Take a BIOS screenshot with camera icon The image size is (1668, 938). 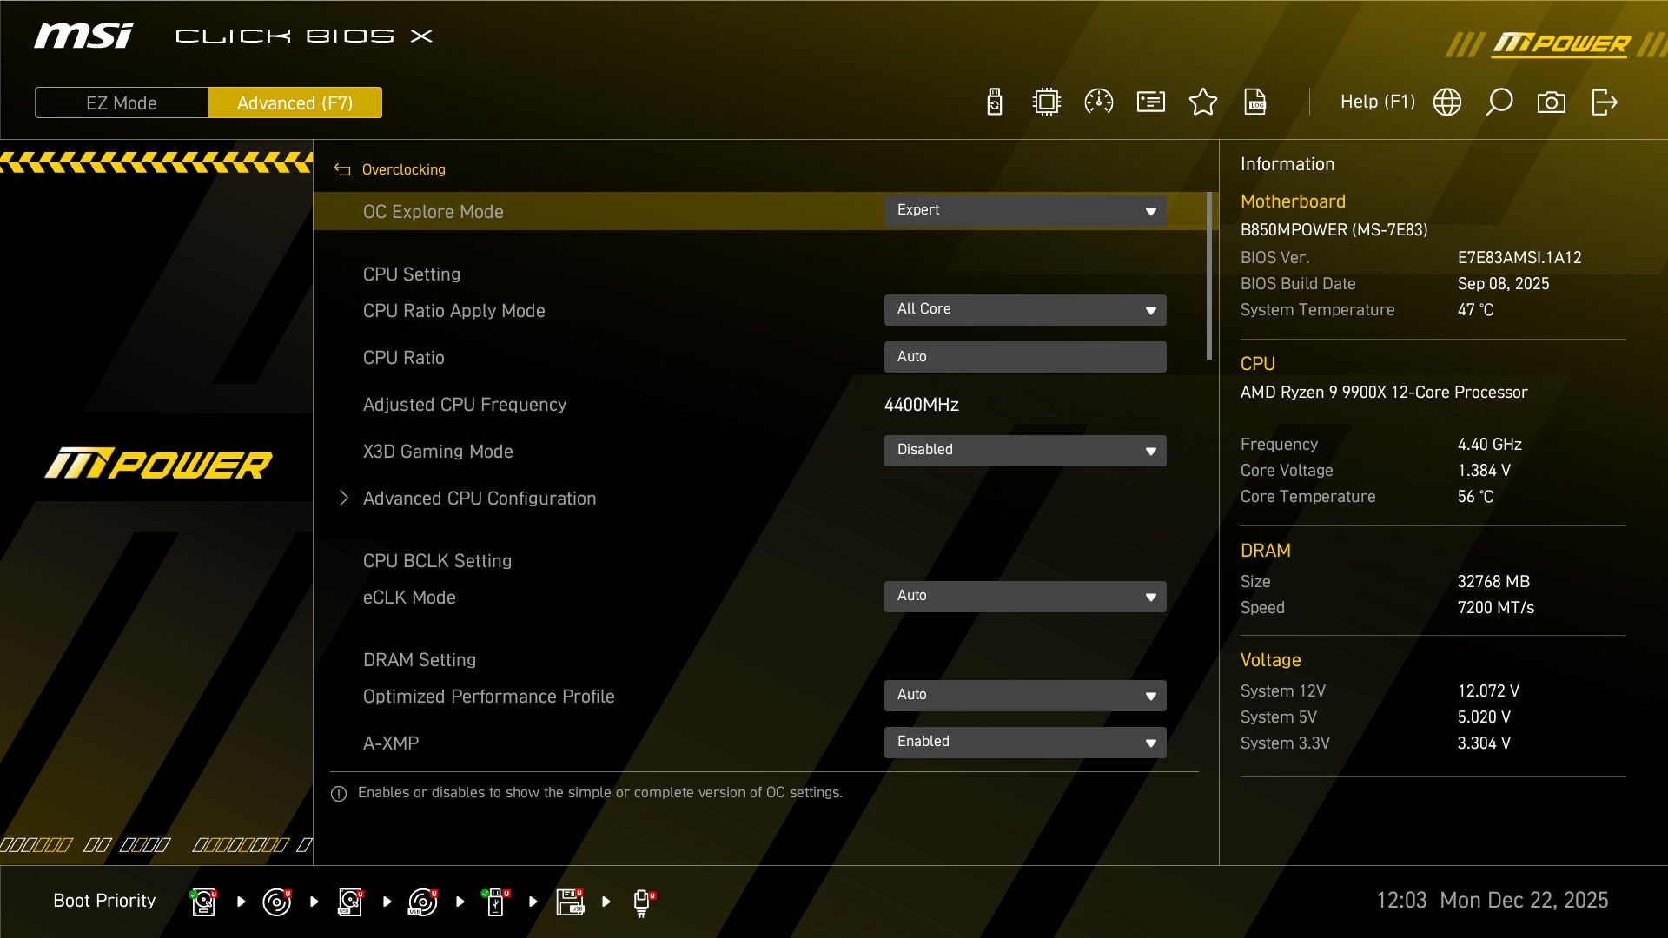[x=1552, y=102]
